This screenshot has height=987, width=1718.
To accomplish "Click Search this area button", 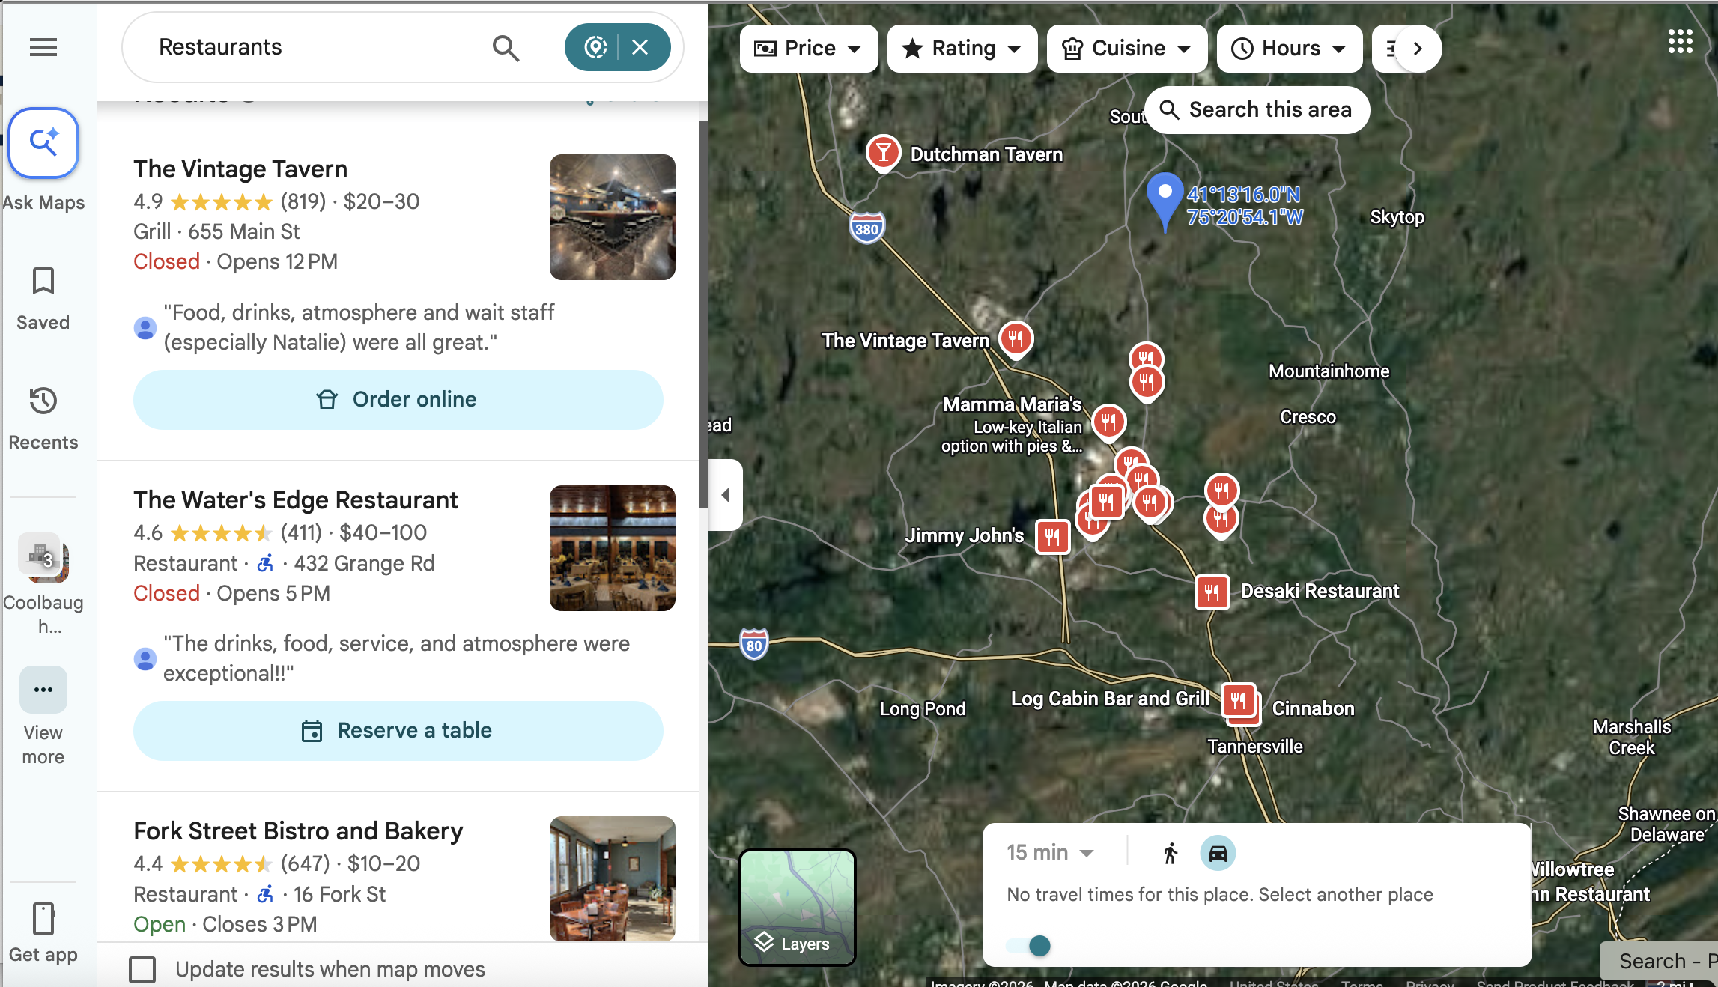I will point(1257,110).
